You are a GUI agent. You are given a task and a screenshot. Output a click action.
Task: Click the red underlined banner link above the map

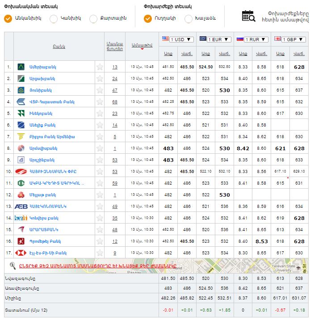coord(97,265)
